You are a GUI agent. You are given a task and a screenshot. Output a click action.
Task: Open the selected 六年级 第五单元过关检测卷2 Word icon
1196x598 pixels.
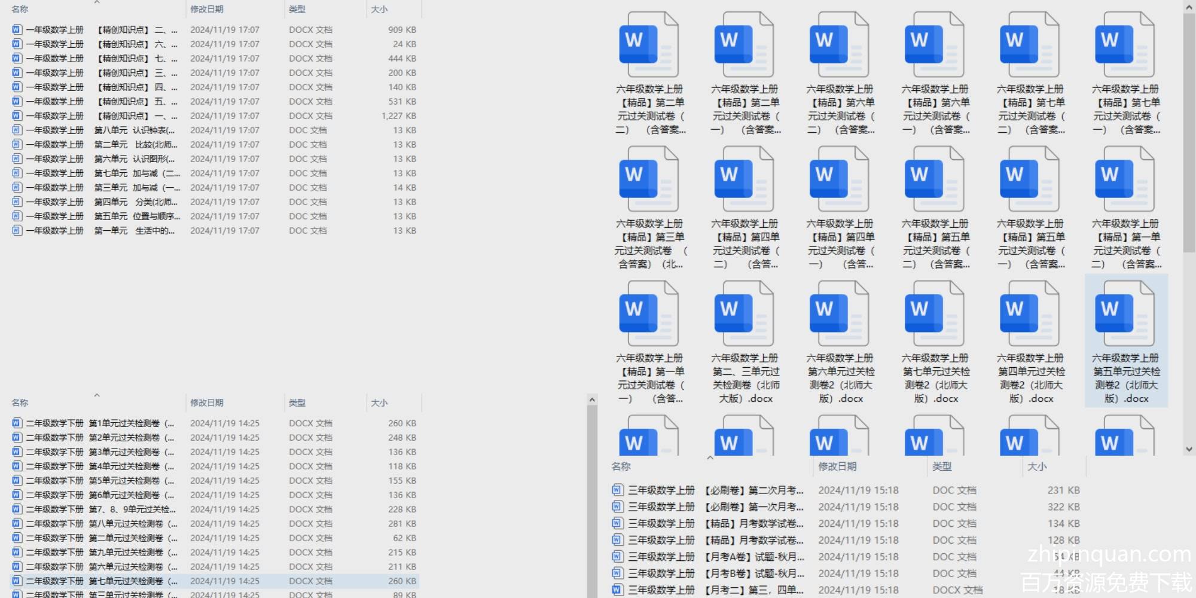click(1125, 314)
